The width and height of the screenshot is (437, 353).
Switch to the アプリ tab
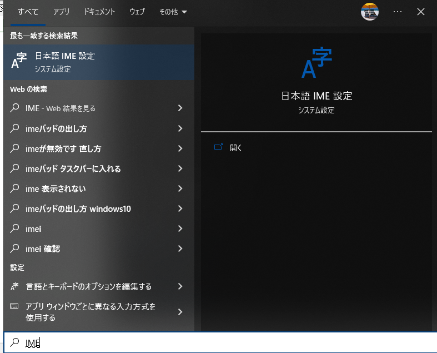pos(61,12)
